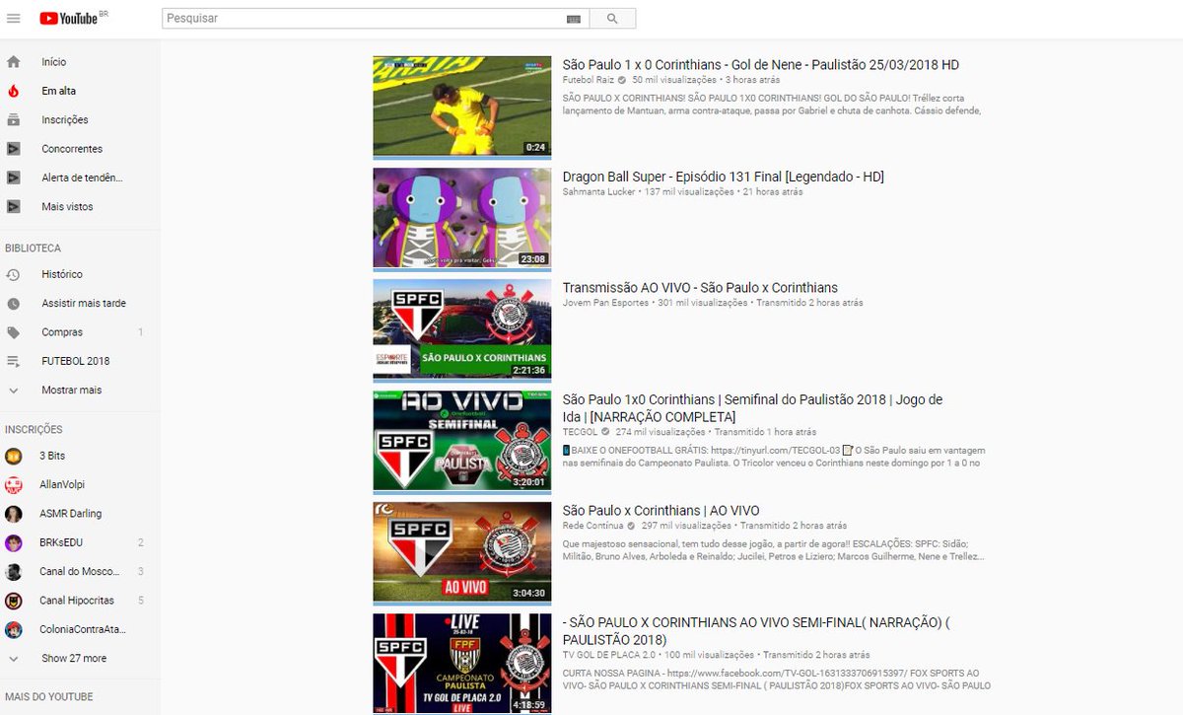Open the ASMR Darling channel avatar
The image size is (1183, 715).
click(x=14, y=514)
